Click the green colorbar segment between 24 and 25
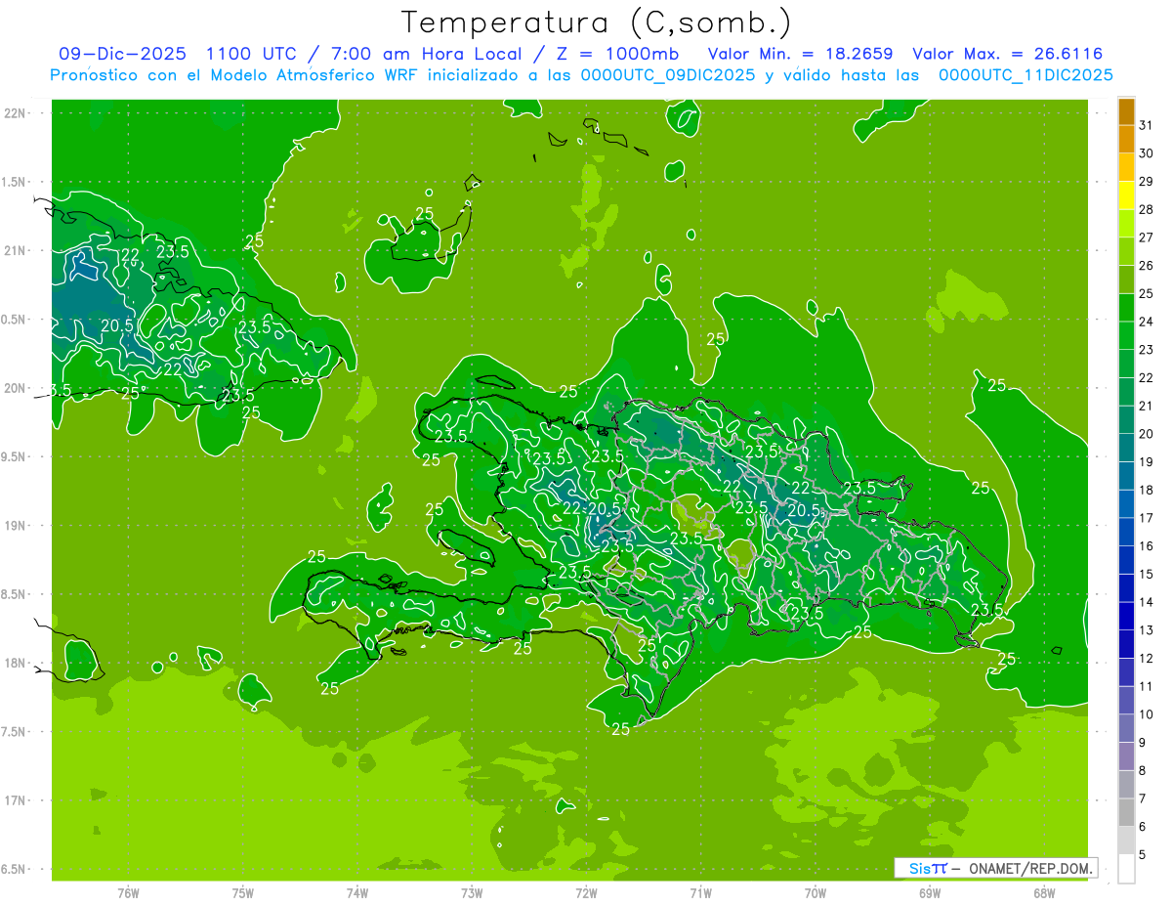The image size is (1172, 906). [1126, 308]
